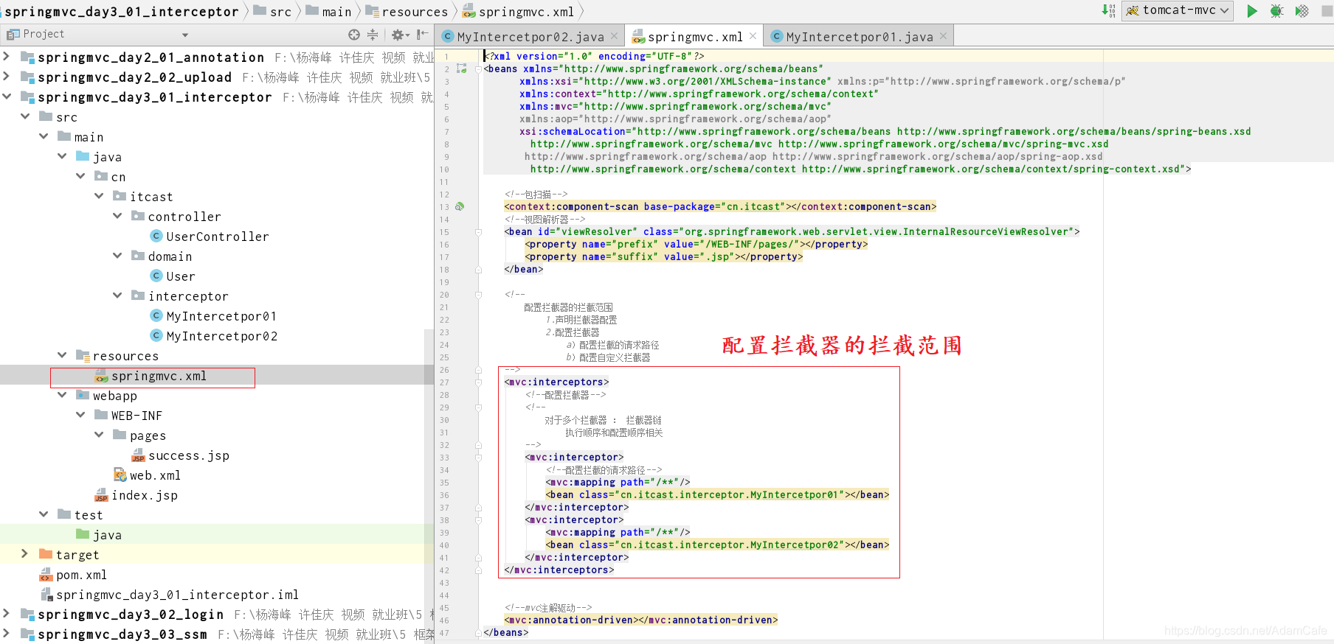Click the springmvc_day3_01_interceptor breadcrumb
Viewport: 1334px width, 644px height.
[x=122, y=11]
